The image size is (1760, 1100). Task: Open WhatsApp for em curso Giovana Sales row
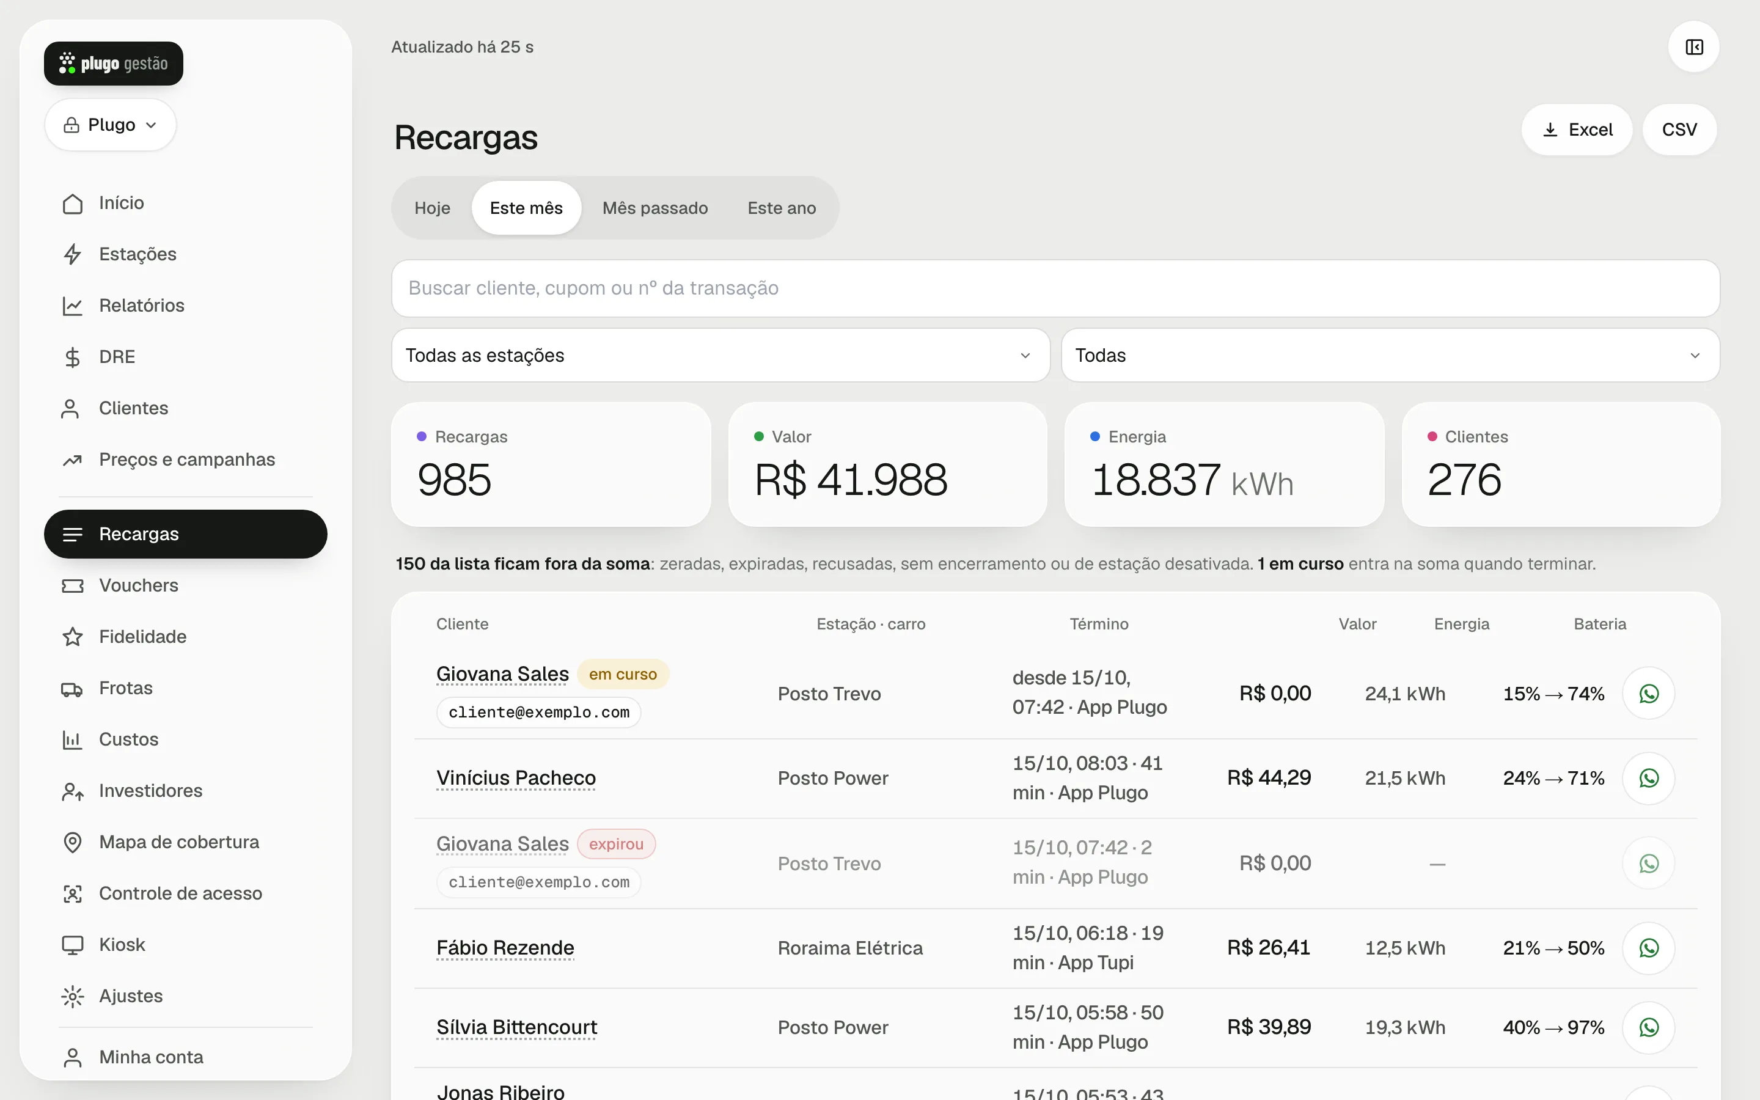pyautogui.click(x=1649, y=694)
